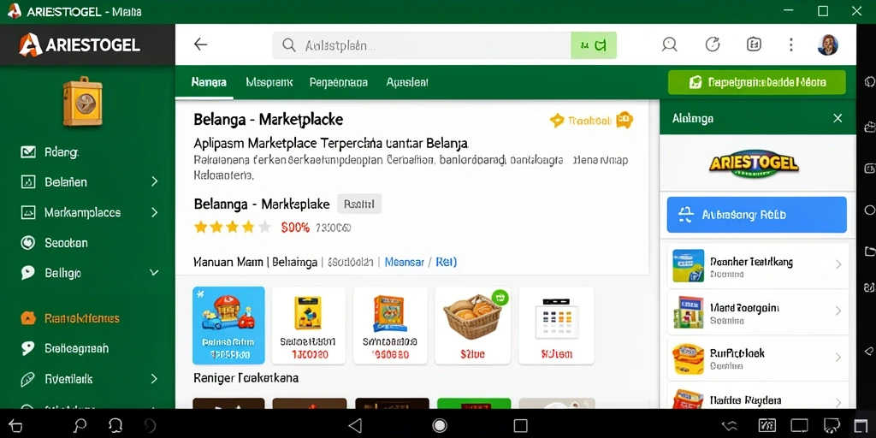Click the green button inside the search bar
Image resolution: width=876 pixels, height=438 pixels.
point(594,45)
